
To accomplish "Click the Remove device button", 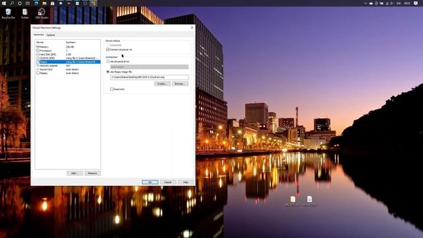I will tap(93, 173).
